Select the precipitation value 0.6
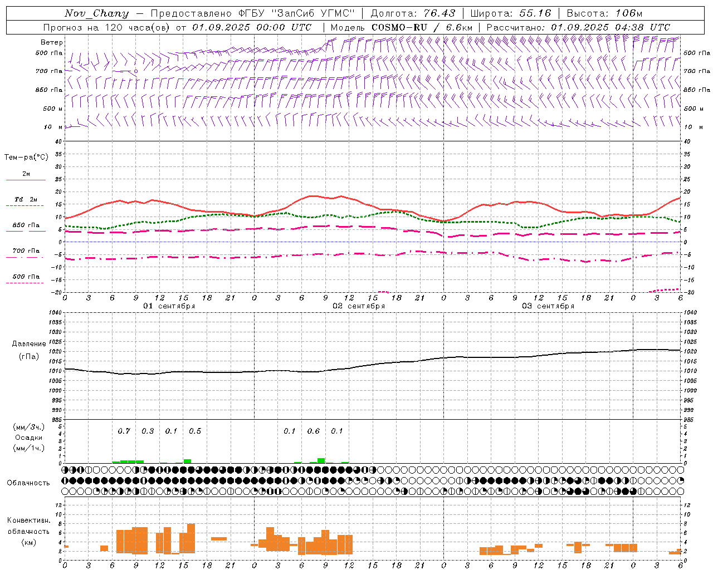The width and height of the screenshot is (713, 570). tap(314, 431)
